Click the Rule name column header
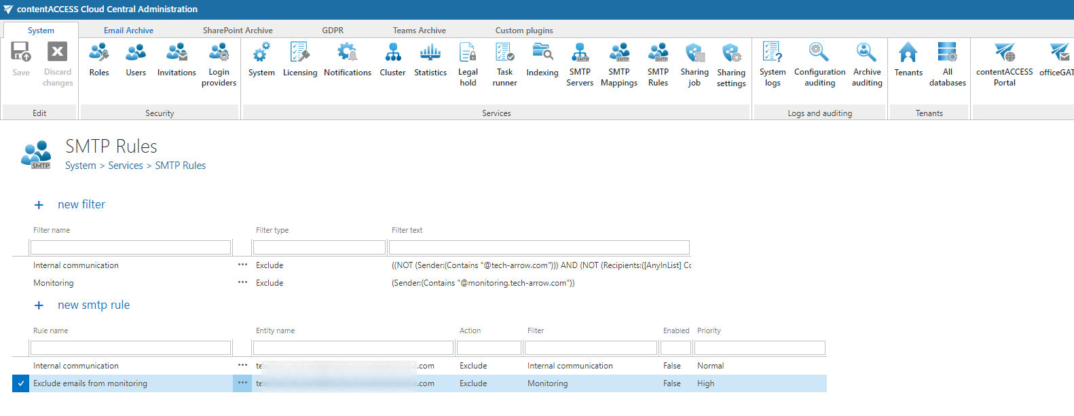1074x416 pixels. (x=51, y=330)
